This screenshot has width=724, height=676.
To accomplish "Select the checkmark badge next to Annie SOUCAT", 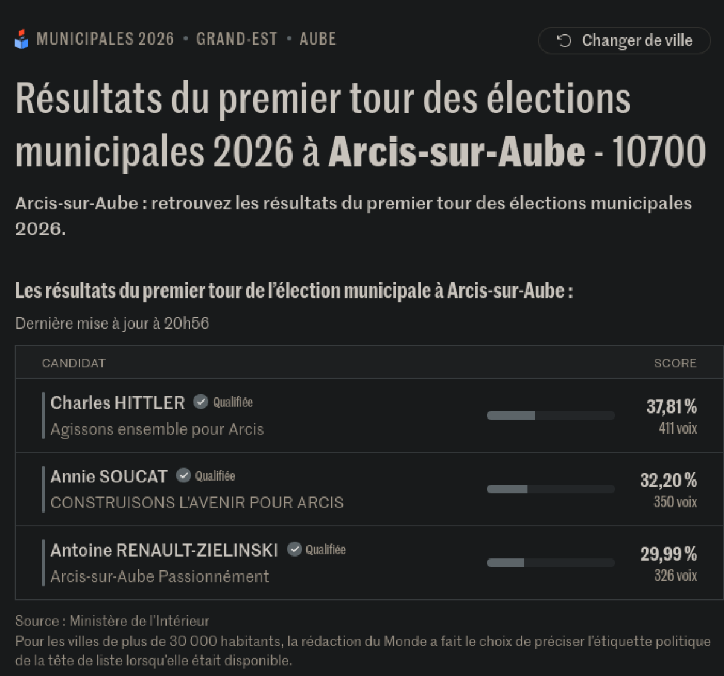I will pyautogui.click(x=183, y=475).
